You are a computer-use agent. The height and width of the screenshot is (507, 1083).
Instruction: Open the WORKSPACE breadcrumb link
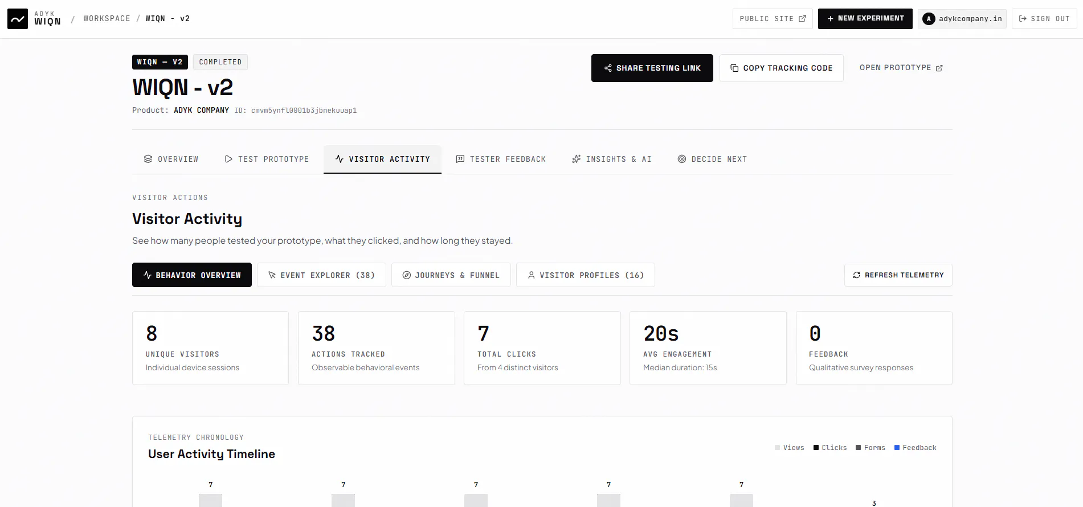tap(107, 19)
